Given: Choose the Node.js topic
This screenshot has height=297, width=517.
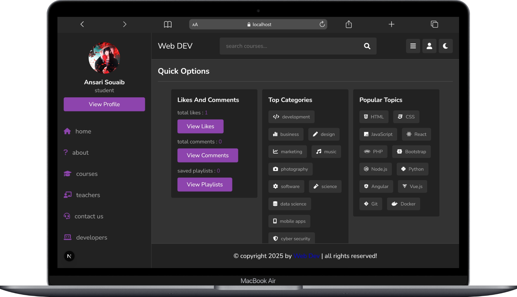Looking at the screenshot, I should coord(376,169).
